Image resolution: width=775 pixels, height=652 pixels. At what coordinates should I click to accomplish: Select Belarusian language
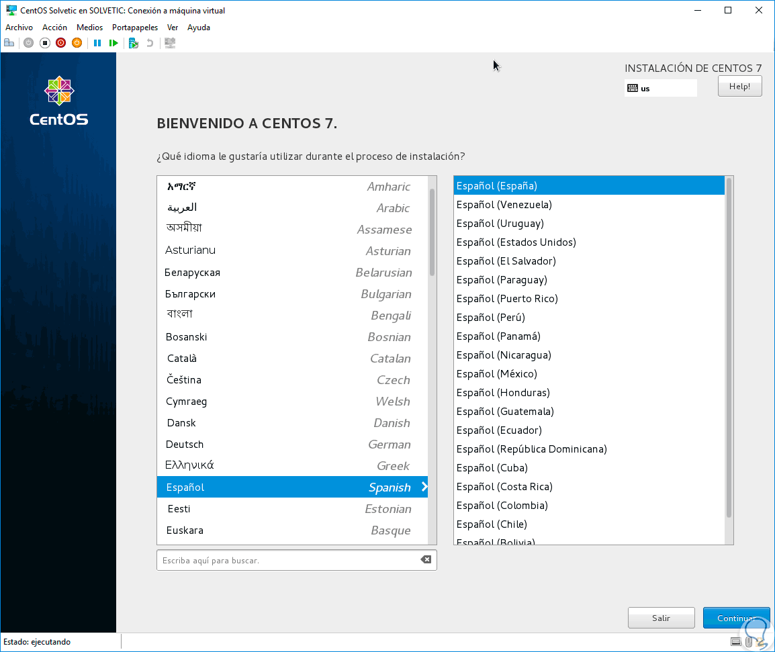292,273
